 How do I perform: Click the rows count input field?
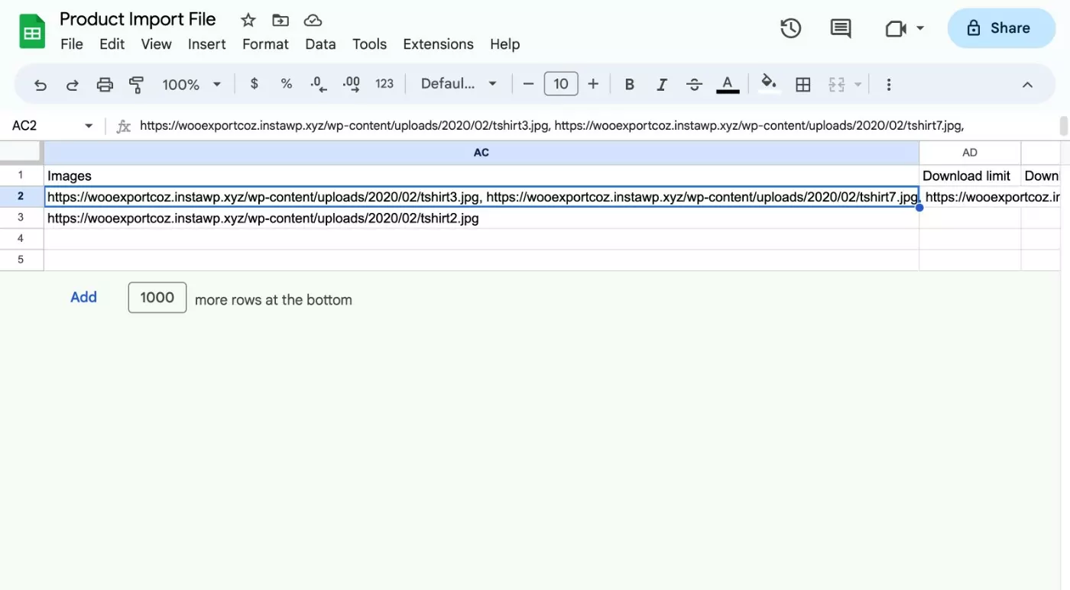(x=157, y=298)
